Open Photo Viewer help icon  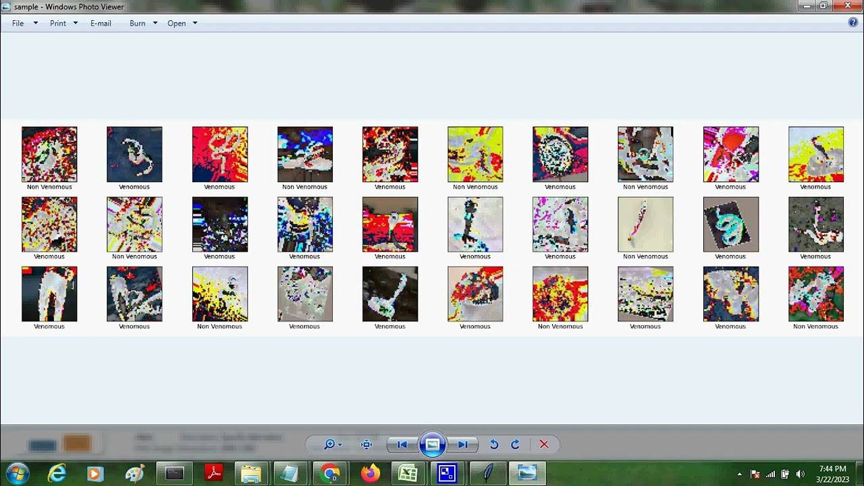point(853,22)
